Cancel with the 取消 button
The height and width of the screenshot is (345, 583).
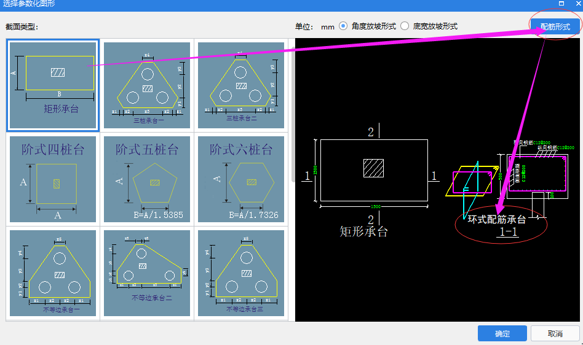(x=555, y=333)
